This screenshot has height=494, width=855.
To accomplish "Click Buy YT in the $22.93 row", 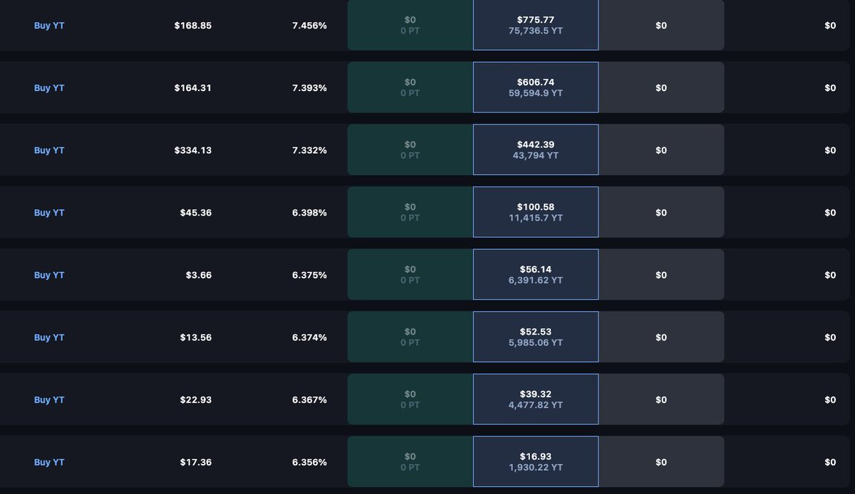I will tap(49, 400).
